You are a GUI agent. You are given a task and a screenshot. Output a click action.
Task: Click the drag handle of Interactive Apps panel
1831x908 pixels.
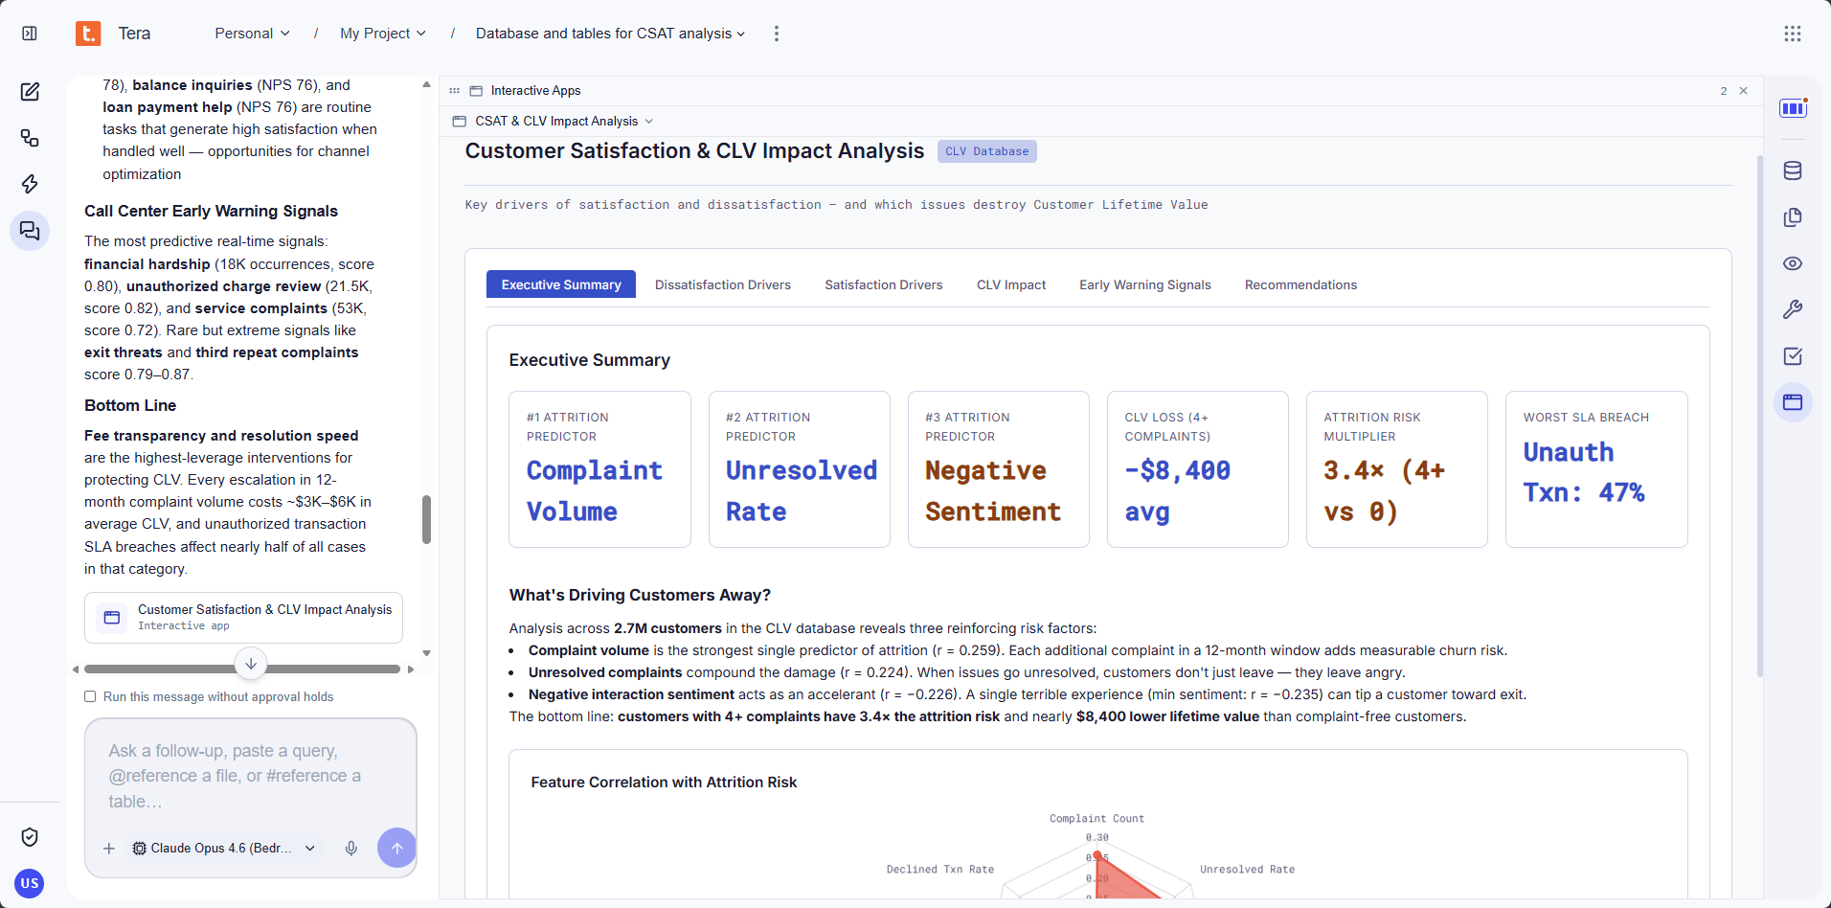(x=455, y=91)
